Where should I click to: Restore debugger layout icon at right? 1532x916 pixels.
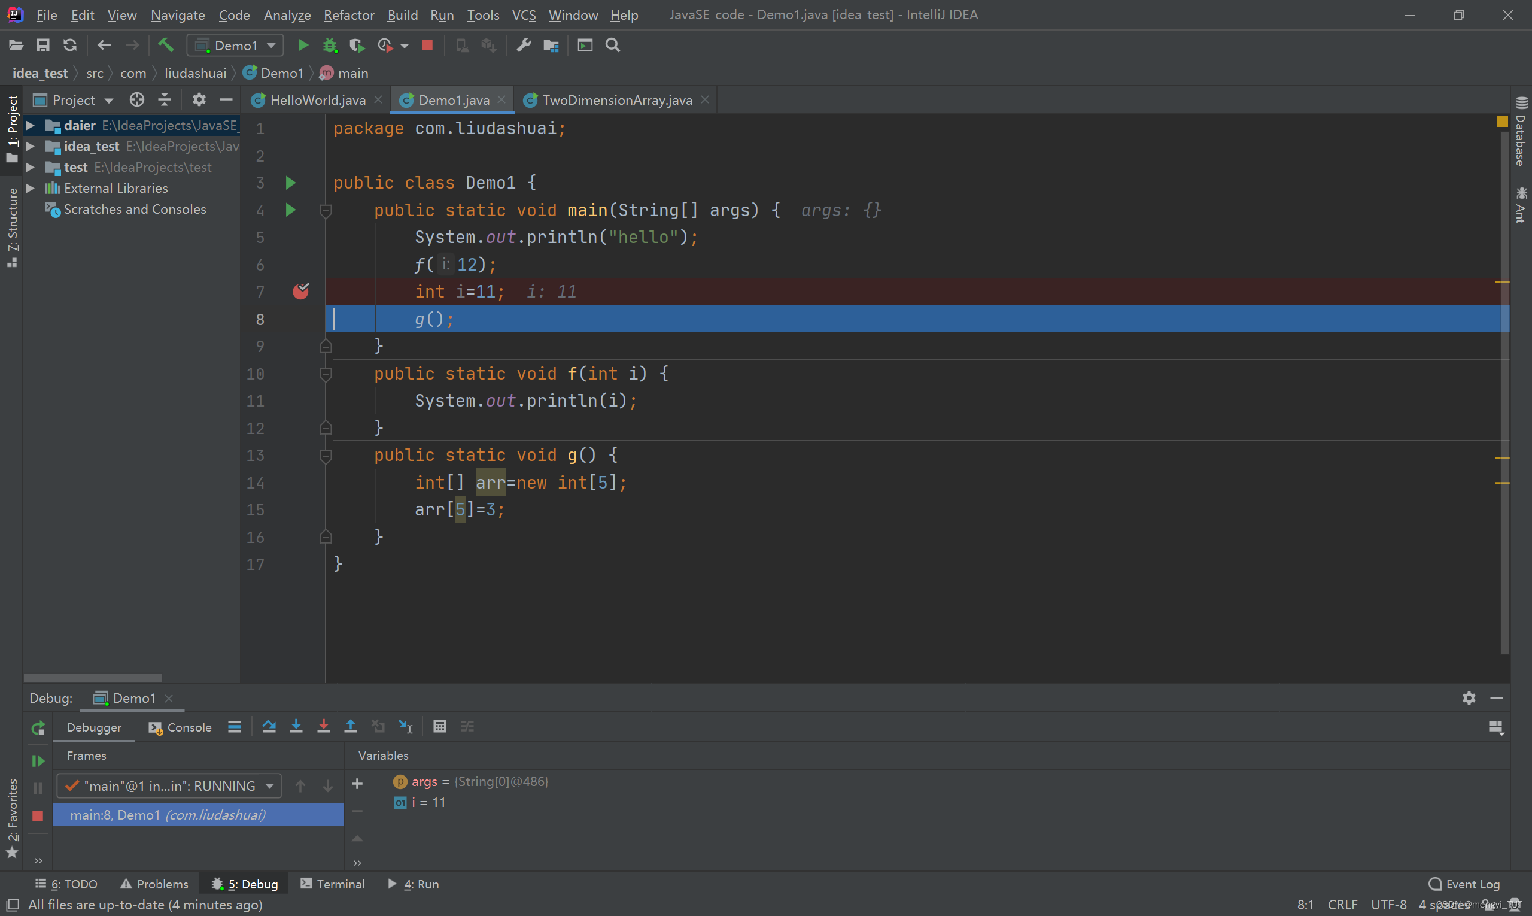[x=1496, y=728]
